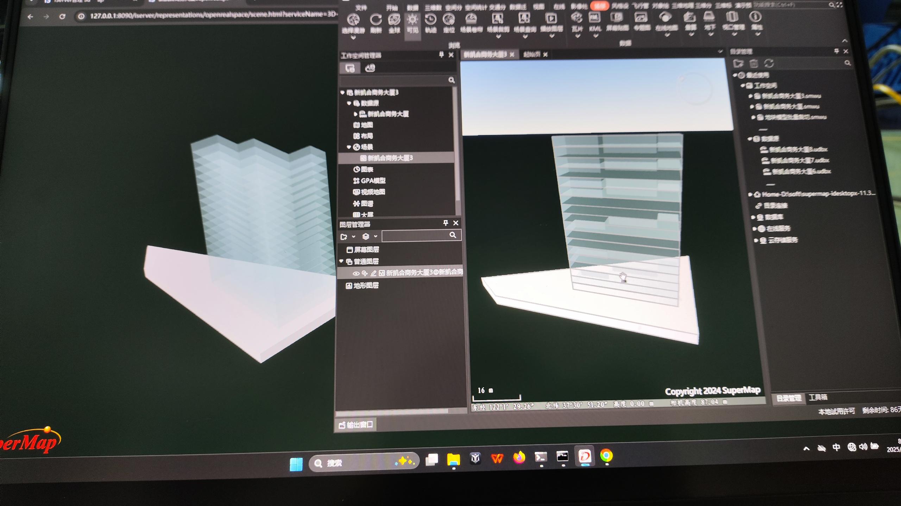The width and height of the screenshot is (901, 506).
Task: Open the 属性 info properties icon
Action: click(x=756, y=17)
